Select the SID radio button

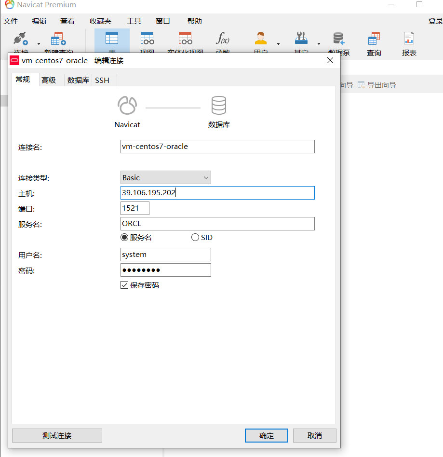(195, 237)
